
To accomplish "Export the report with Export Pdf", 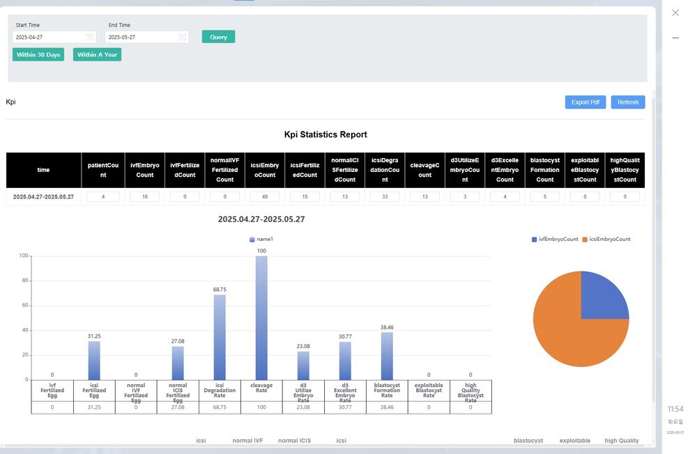I will click(585, 102).
